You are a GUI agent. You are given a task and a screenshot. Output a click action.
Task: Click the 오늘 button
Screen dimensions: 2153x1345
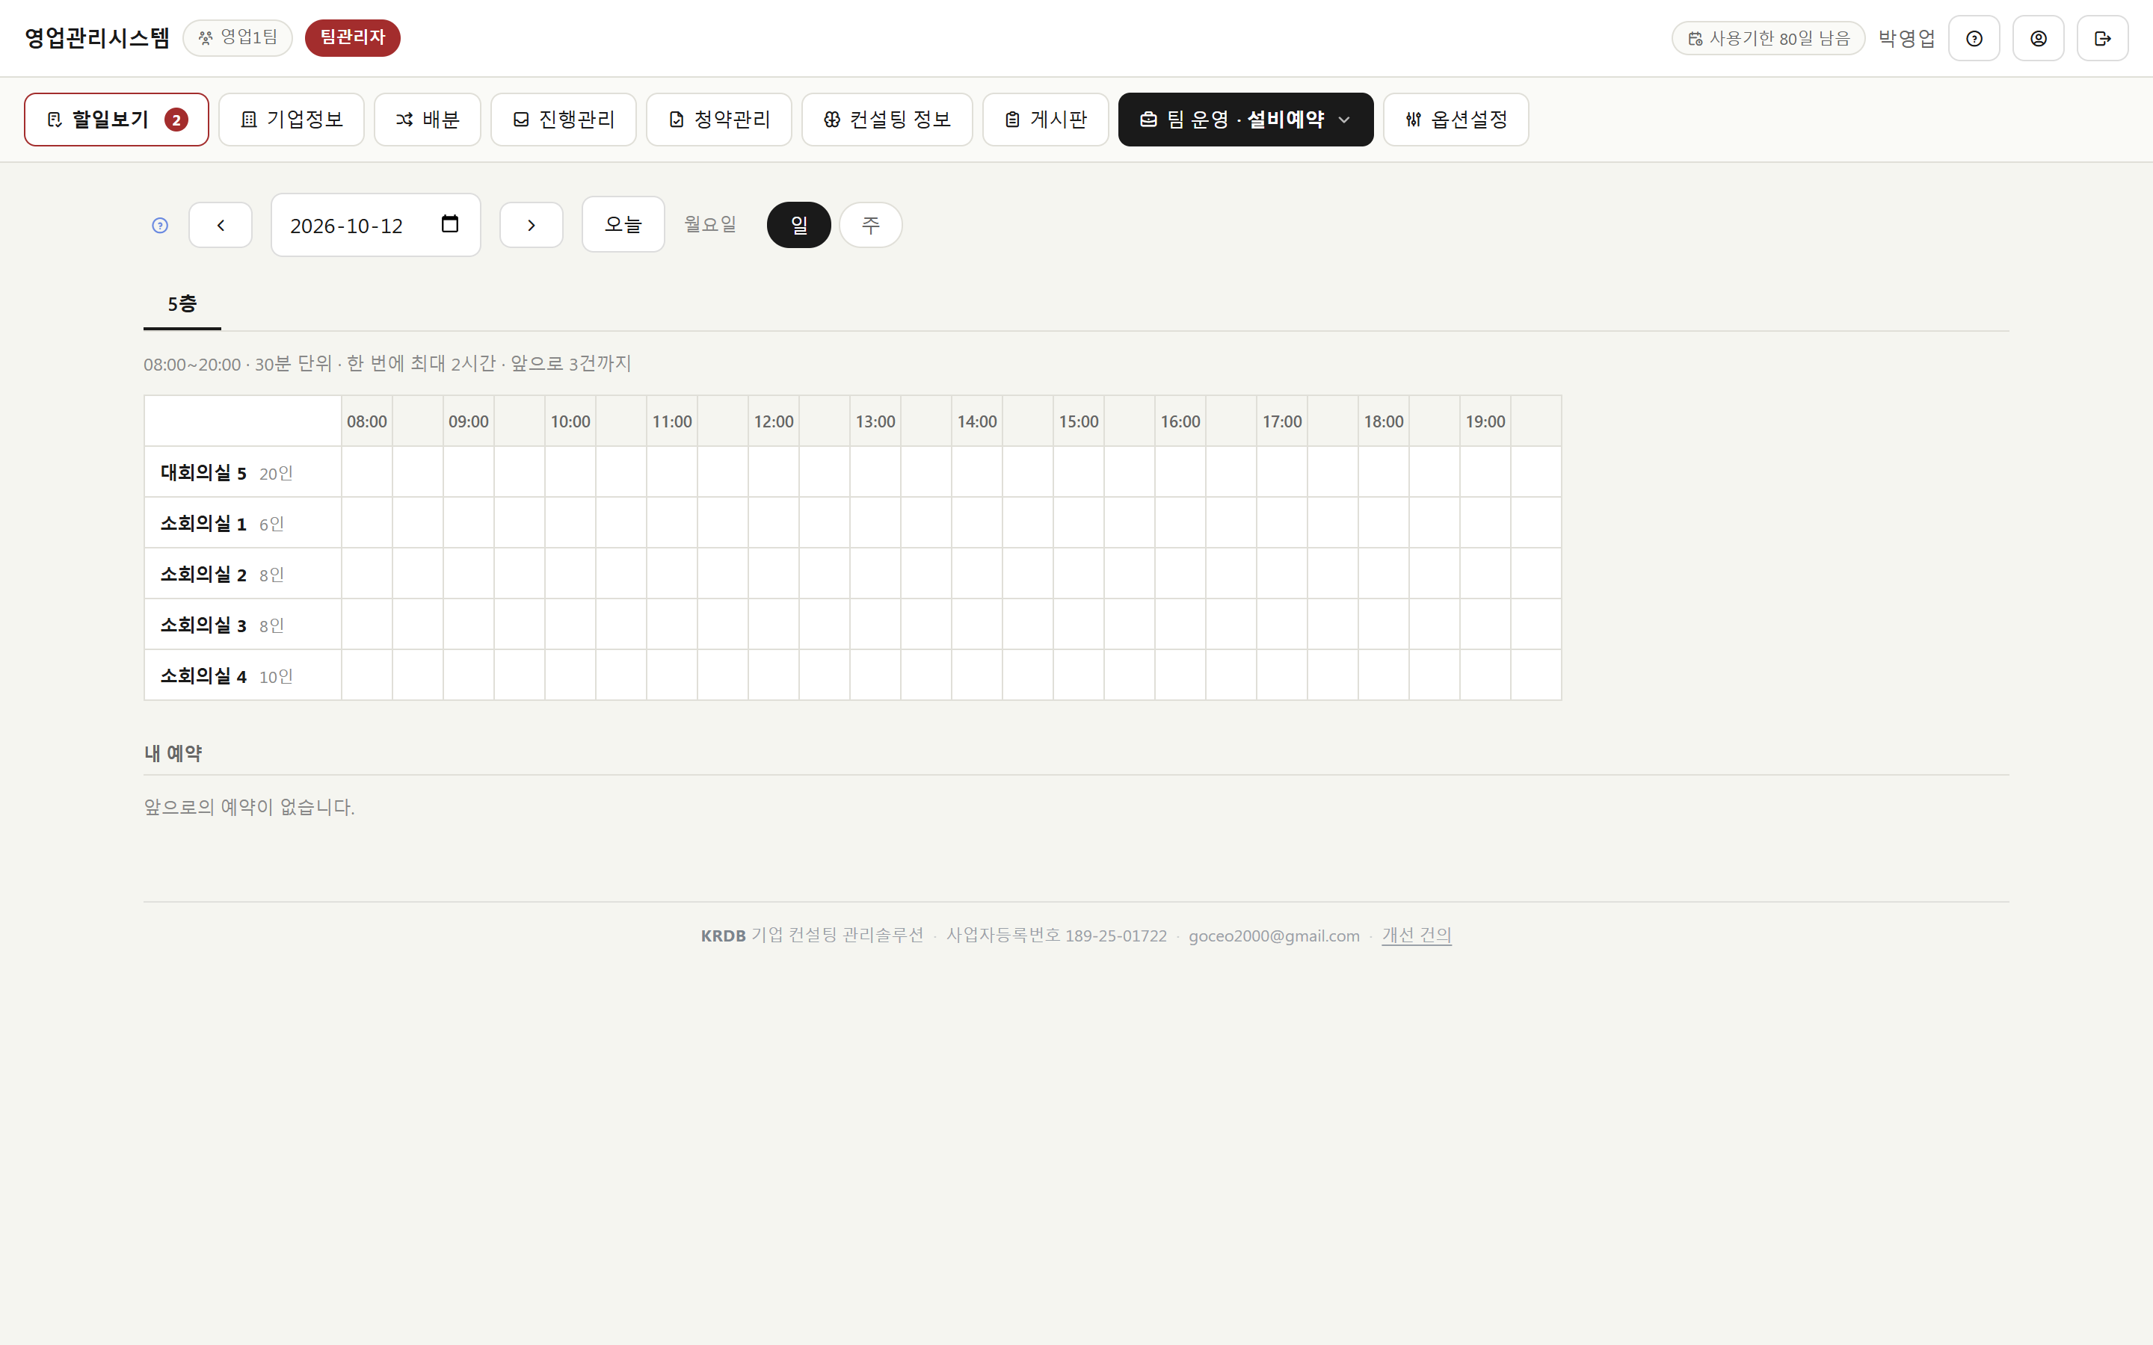pyautogui.click(x=623, y=224)
